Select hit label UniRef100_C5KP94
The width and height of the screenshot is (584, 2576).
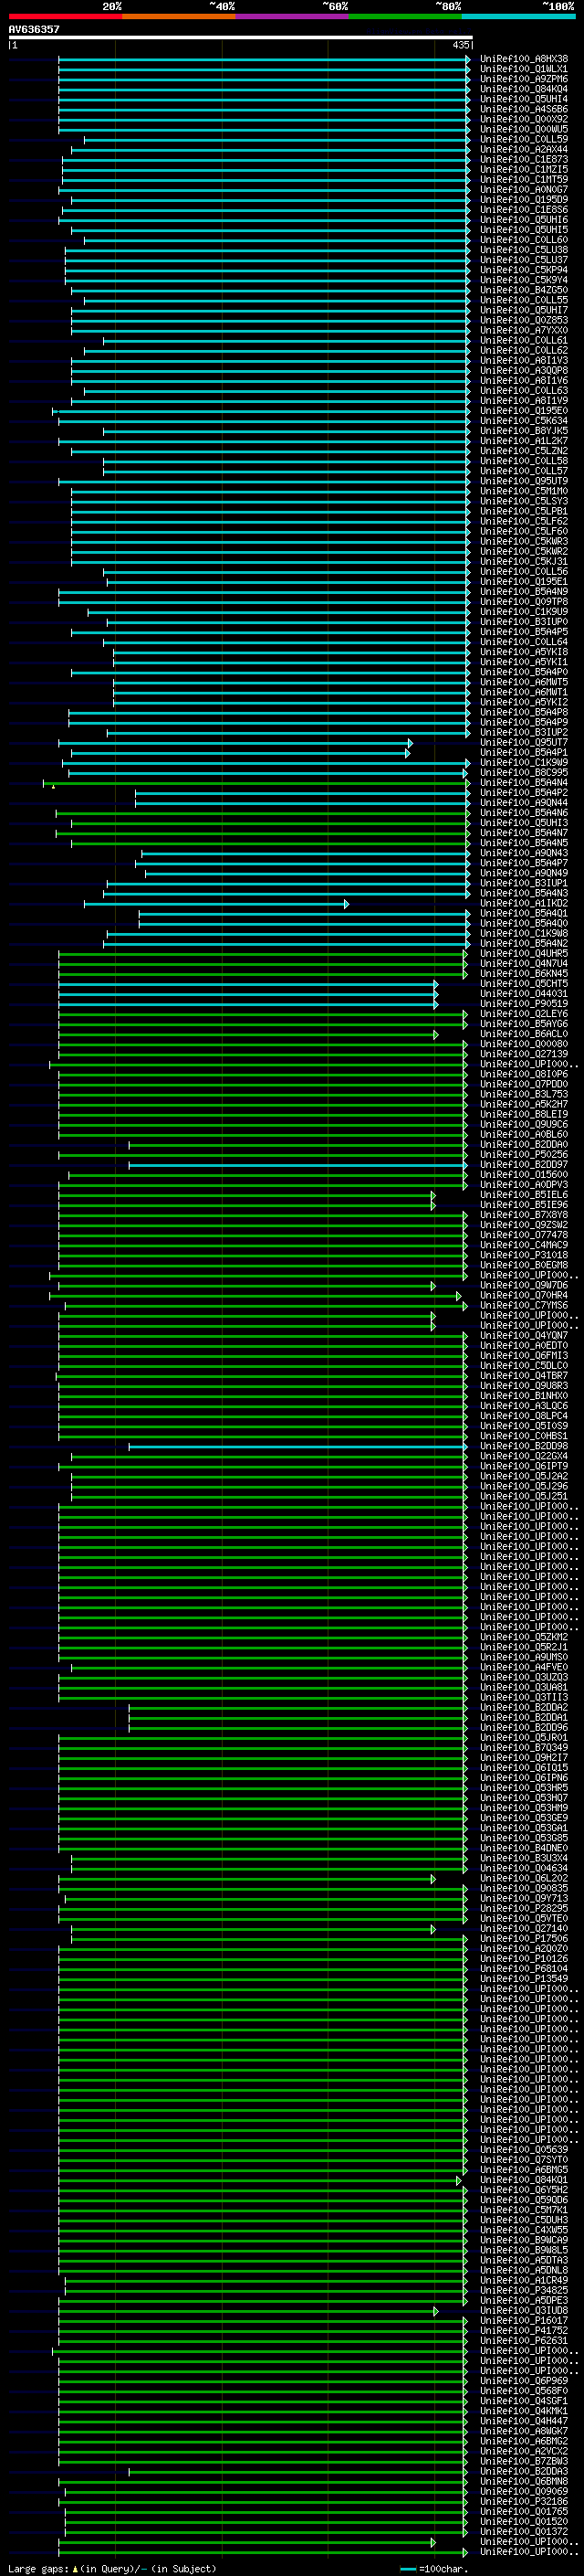523,270
